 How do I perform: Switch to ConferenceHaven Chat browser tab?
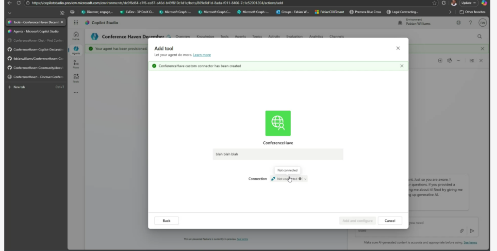pyautogui.click(x=36, y=41)
